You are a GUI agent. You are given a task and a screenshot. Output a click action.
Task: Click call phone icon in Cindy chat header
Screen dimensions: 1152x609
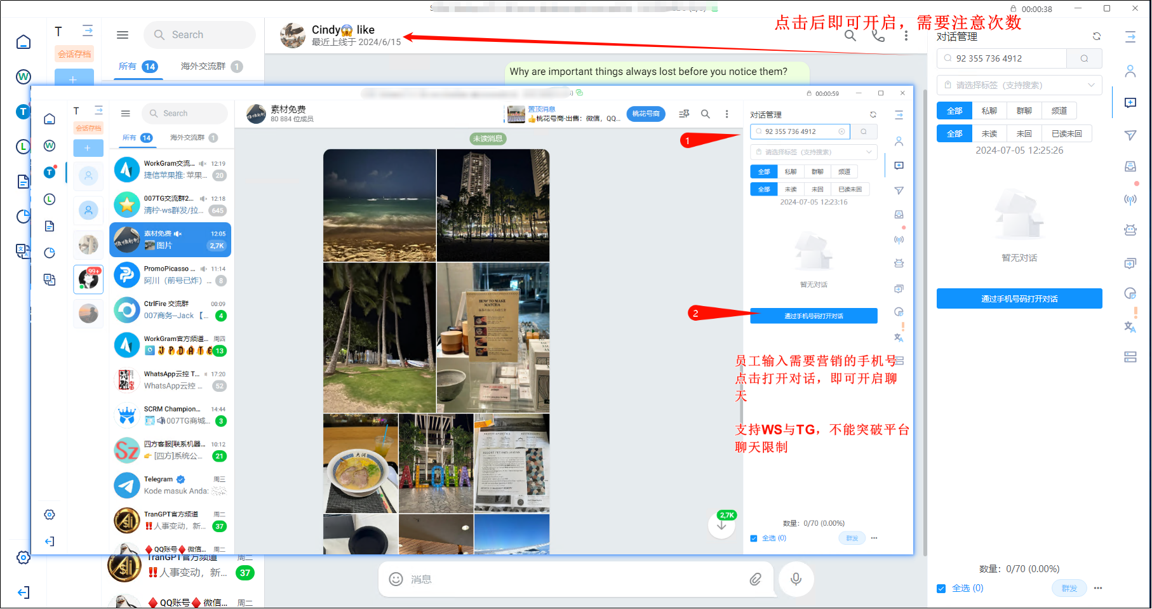(878, 36)
